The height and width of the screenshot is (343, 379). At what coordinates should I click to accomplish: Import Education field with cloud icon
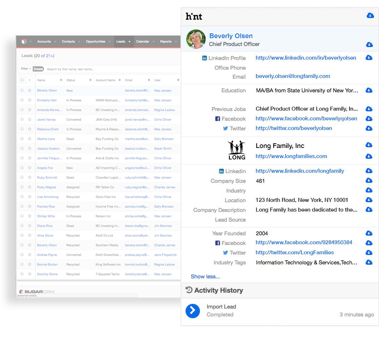(x=369, y=90)
